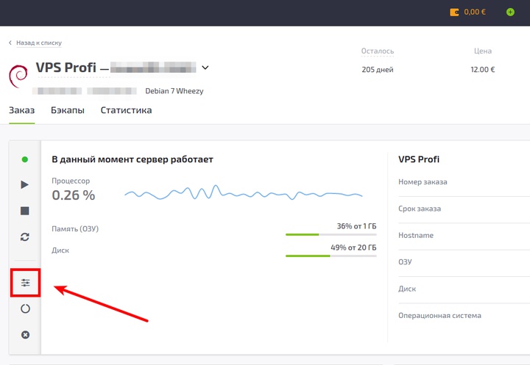Image resolution: width=530 pixels, height=365 pixels.
Task: Click the Диск usage bar
Action: (x=331, y=256)
